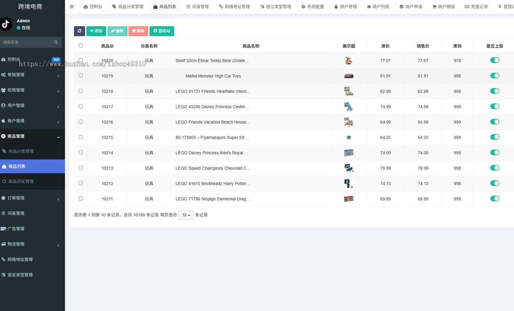Click the hamburger menu toggle icon
514x311 pixels.
72,7
